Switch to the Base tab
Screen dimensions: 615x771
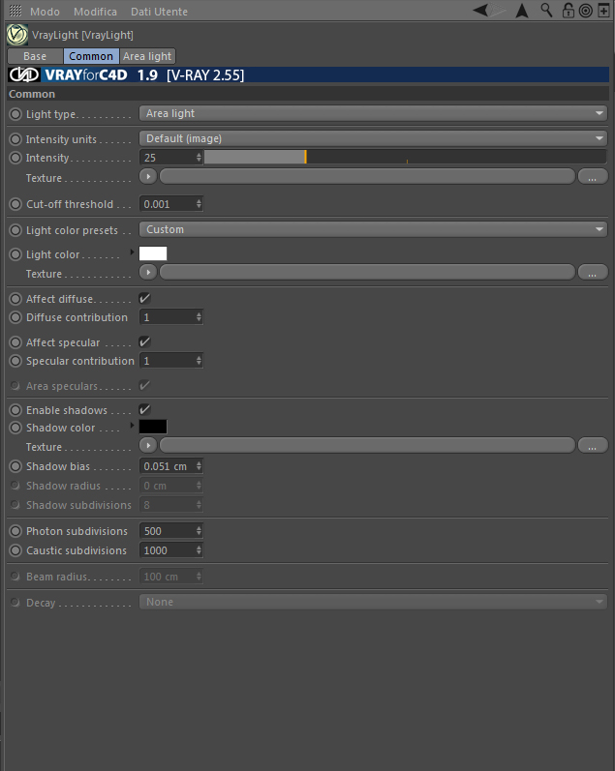click(x=35, y=56)
